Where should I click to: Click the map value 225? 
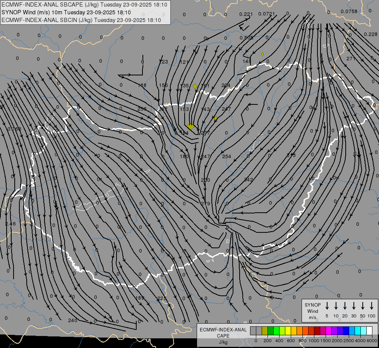click(162, 298)
